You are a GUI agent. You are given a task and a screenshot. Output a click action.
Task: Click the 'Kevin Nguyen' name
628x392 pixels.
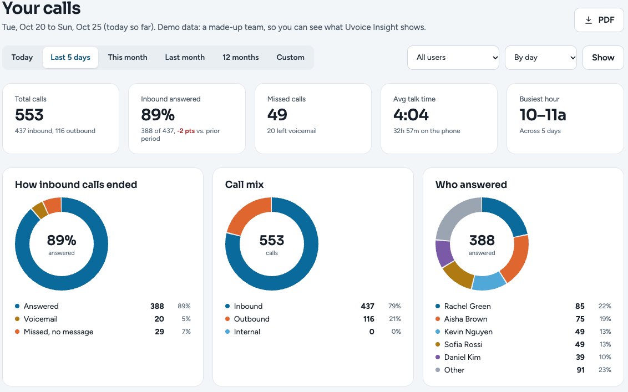(468, 332)
